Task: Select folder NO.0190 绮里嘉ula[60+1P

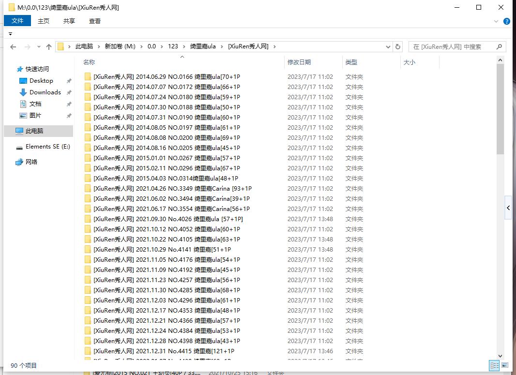Action: 167,118
